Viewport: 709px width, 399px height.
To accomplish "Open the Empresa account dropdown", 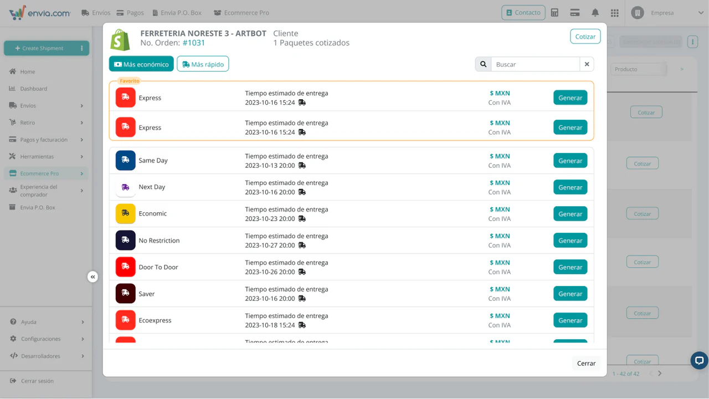I will [x=701, y=13].
